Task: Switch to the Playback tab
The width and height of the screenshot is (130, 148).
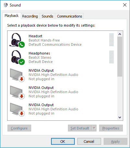Action: (x=12, y=16)
